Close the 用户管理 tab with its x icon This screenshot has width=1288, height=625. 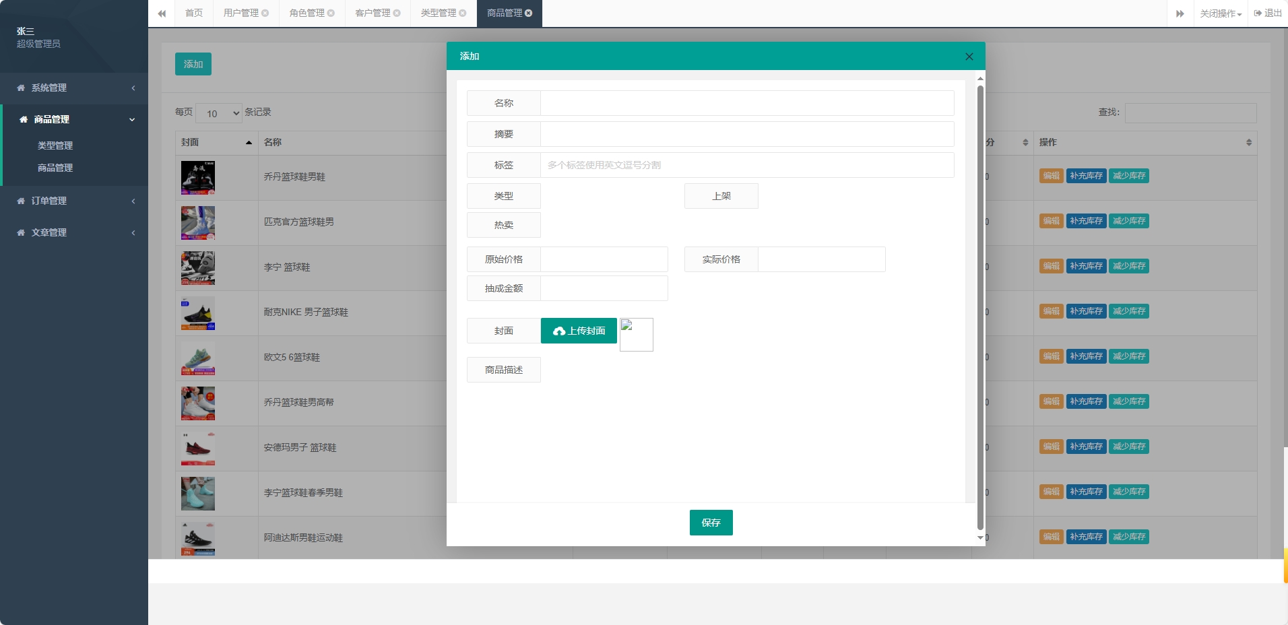click(x=265, y=13)
